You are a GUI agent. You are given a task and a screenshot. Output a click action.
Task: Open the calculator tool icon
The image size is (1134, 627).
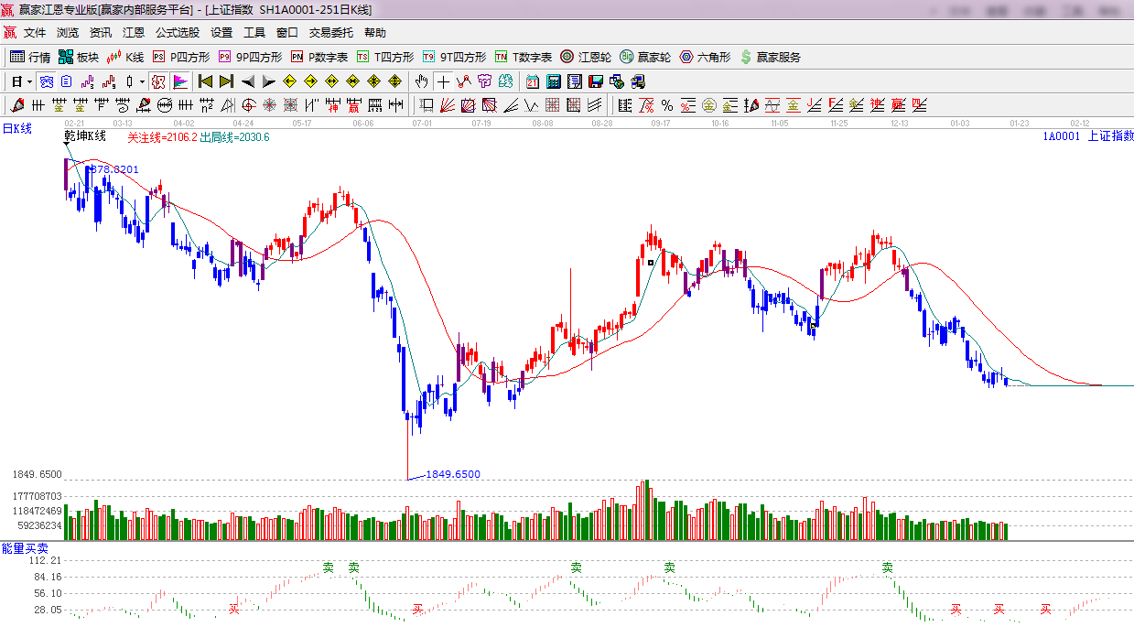pyautogui.click(x=554, y=81)
